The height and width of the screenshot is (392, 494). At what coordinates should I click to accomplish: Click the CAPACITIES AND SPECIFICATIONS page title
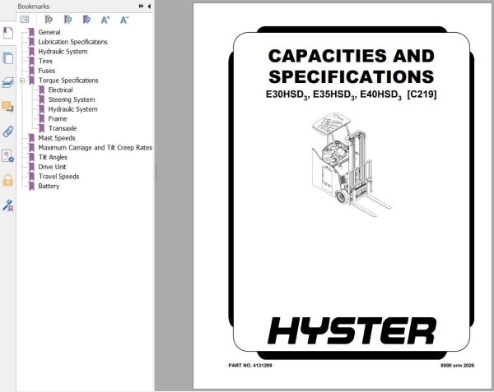pyautogui.click(x=352, y=67)
